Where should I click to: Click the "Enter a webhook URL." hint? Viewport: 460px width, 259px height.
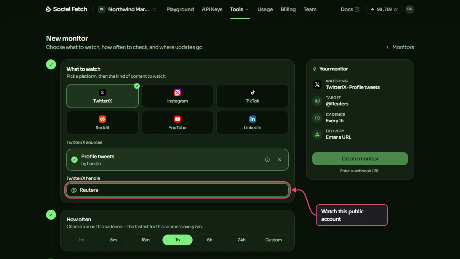pyautogui.click(x=360, y=171)
